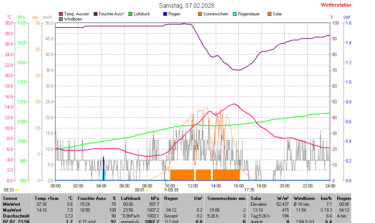Click the red Wetterstation link
This screenshot has height=223, width=375.
coord(335,5)
